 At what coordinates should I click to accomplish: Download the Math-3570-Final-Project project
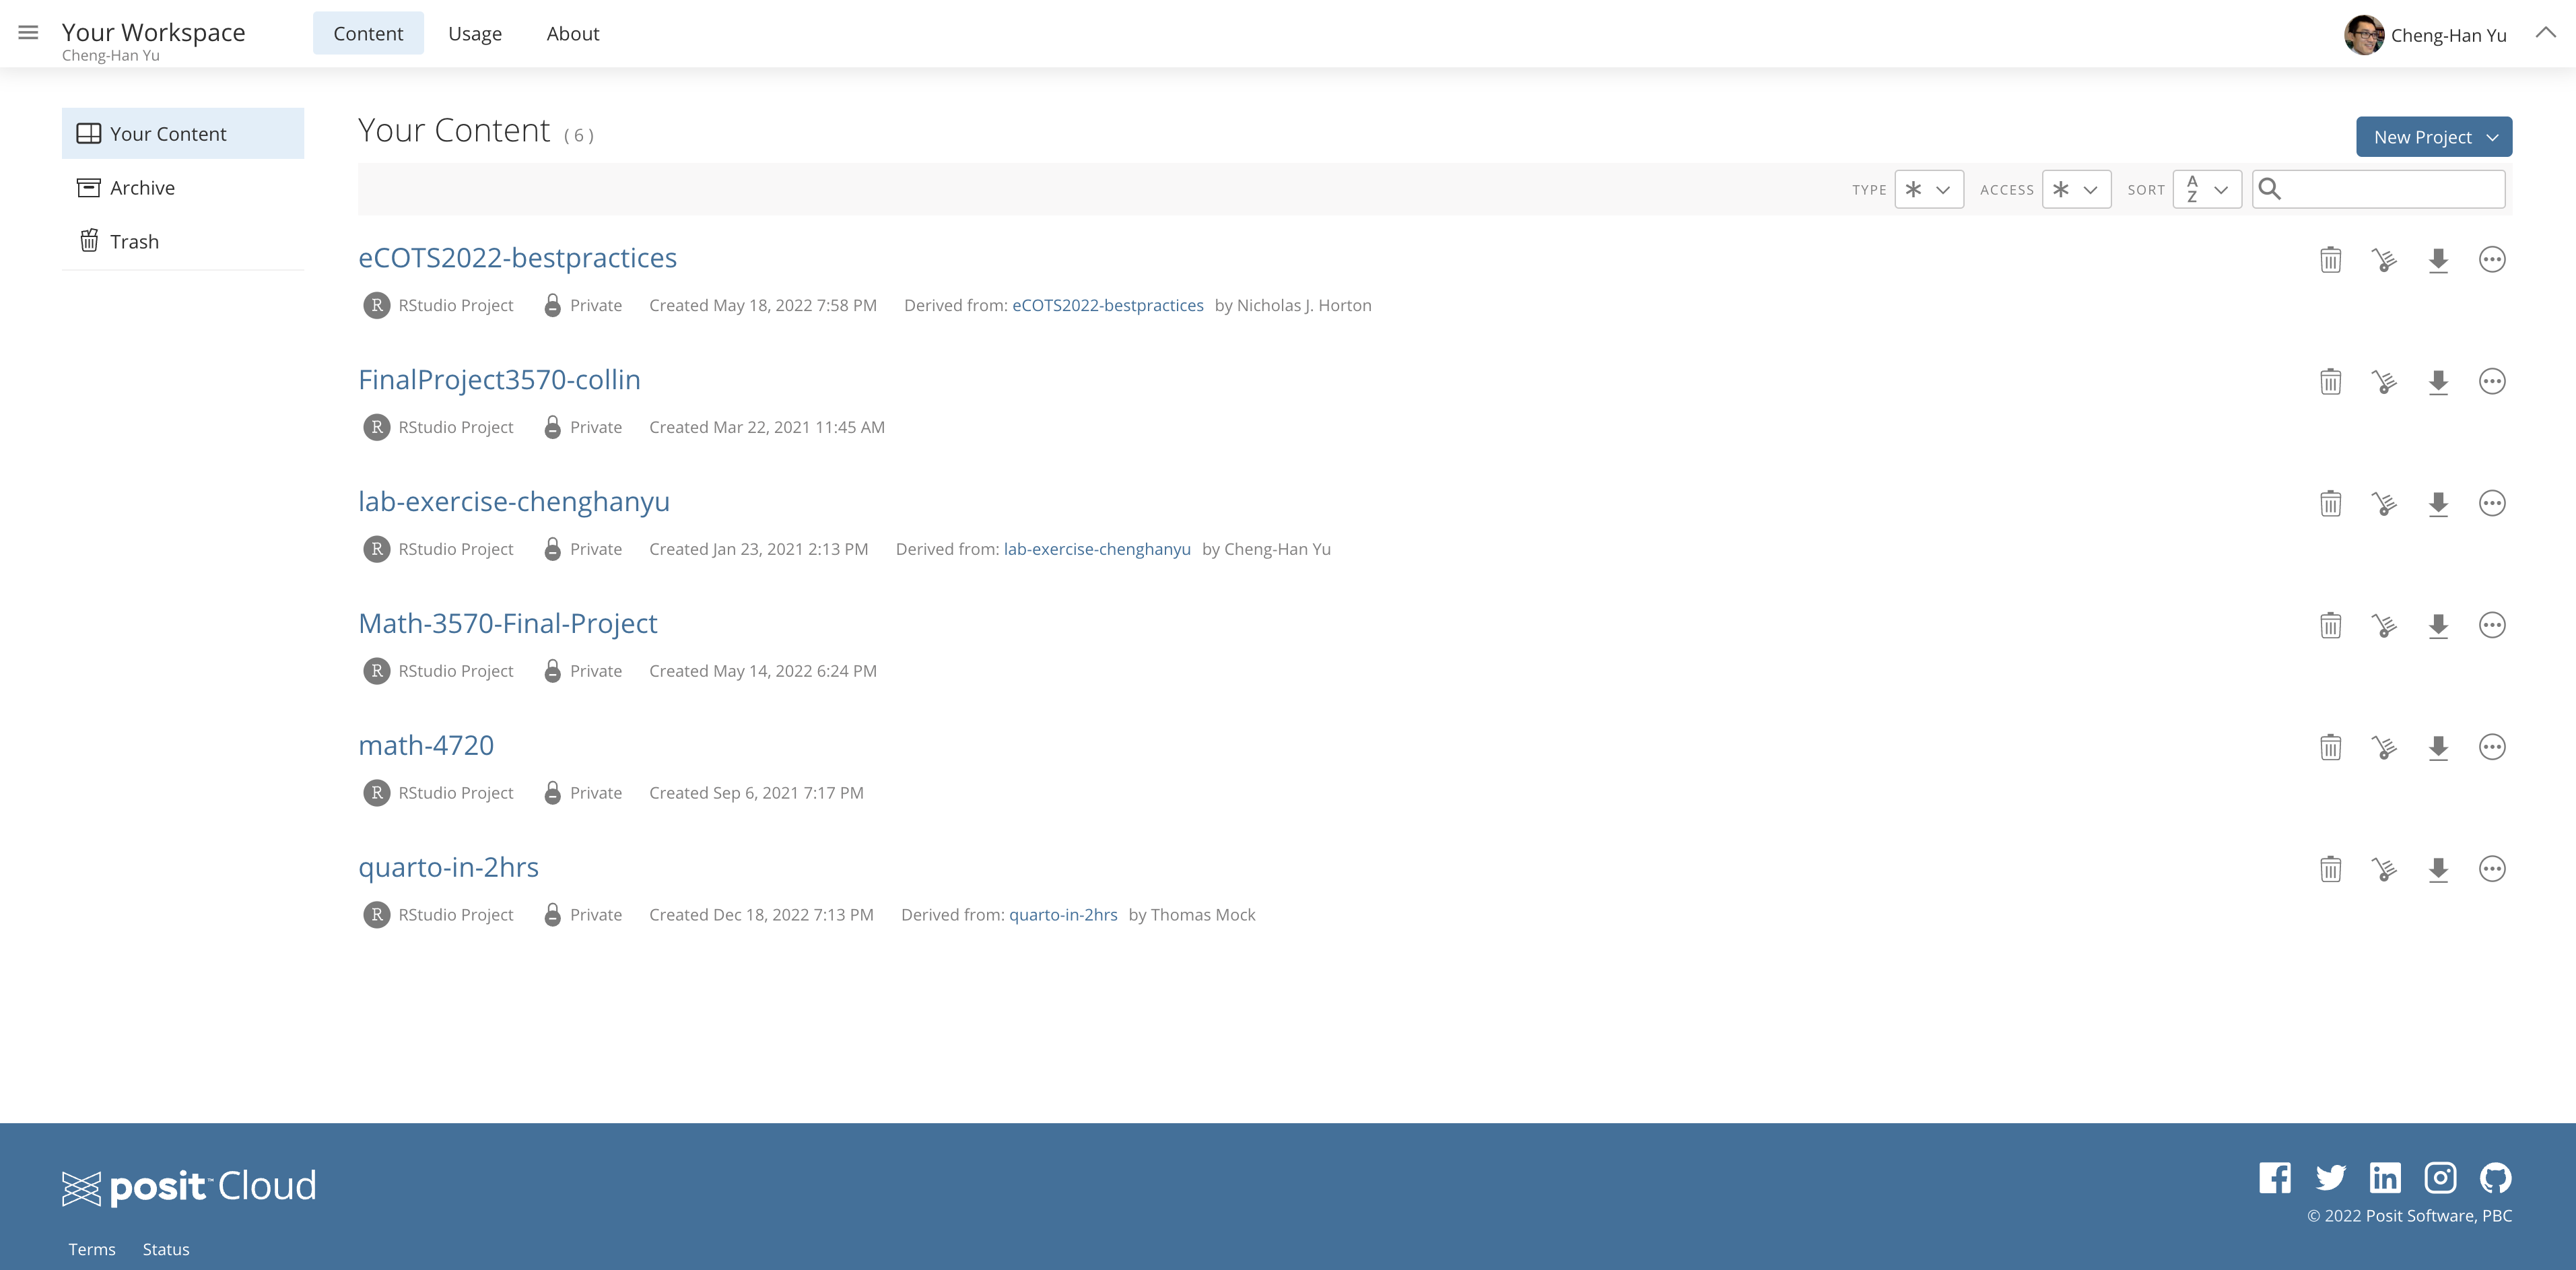[2438, 626]
